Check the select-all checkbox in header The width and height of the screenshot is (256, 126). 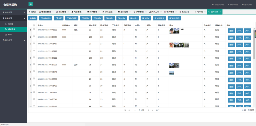34,25
